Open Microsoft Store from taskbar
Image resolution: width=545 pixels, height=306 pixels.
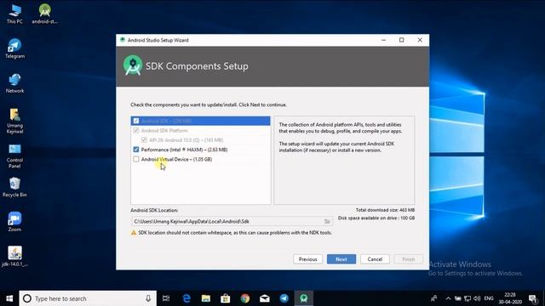tap(225, 298)
